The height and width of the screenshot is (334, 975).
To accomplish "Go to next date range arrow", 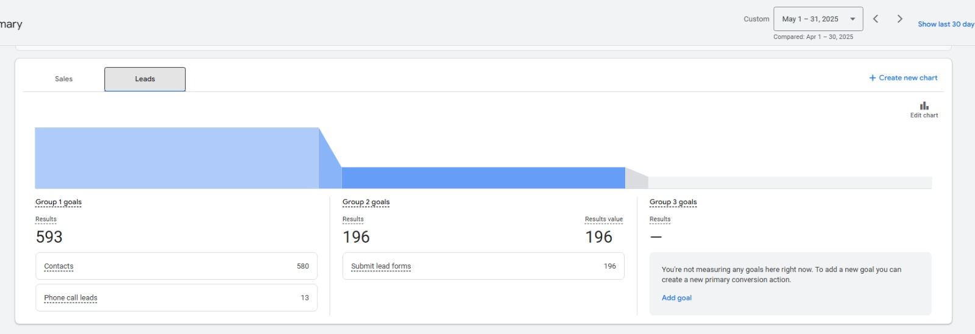I will (899, 19).
